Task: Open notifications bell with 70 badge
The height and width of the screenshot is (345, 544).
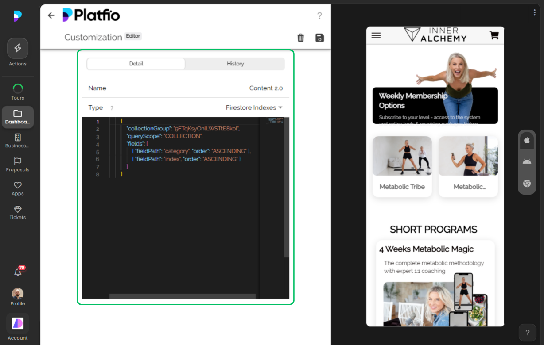Action: coord(18,272)
